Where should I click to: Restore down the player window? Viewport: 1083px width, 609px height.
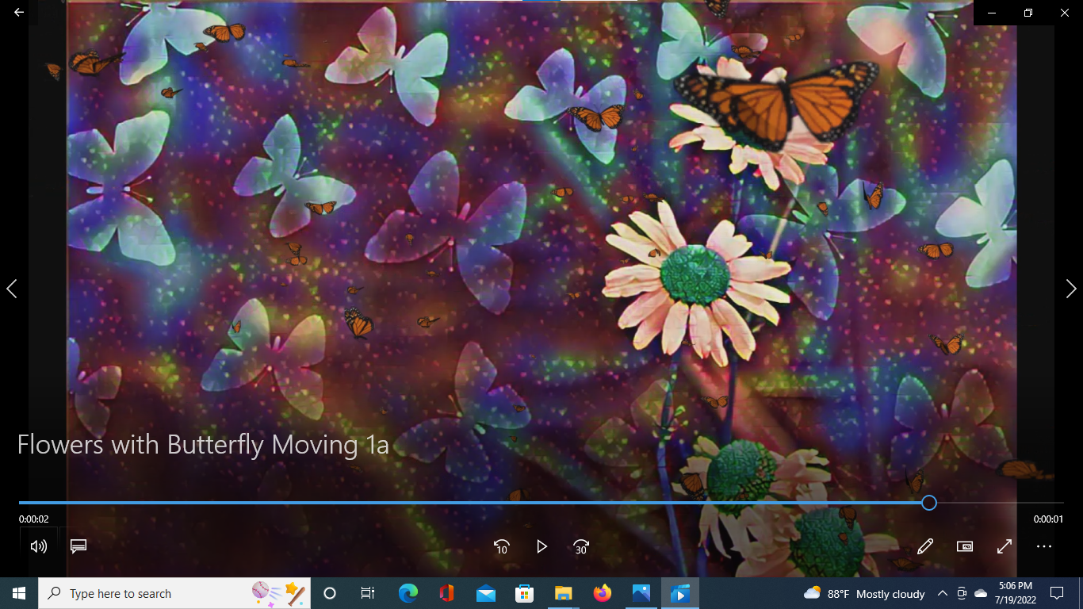[1028, 13]
